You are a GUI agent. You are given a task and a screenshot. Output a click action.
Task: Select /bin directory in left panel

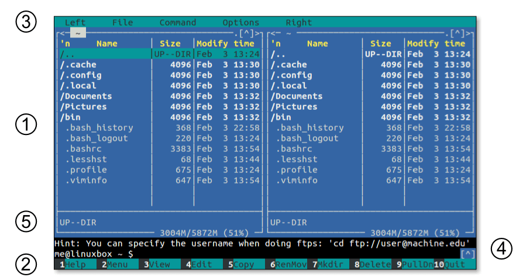(x=160, y=117)
